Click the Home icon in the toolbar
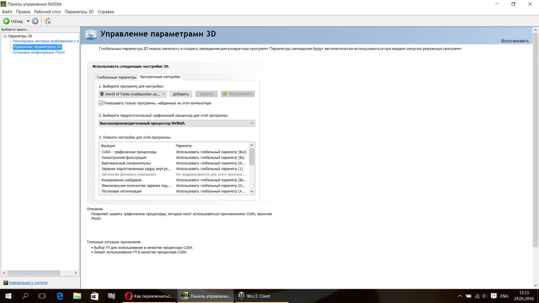 click(48, 21)
